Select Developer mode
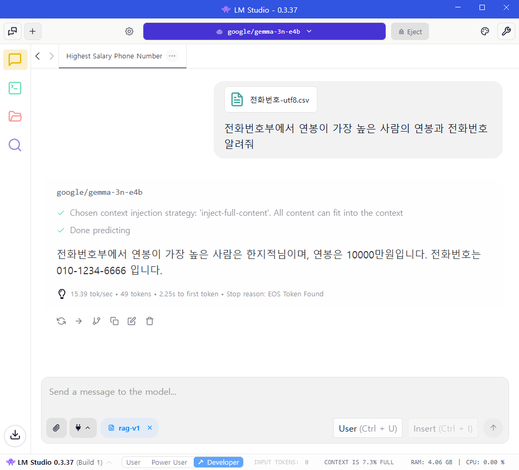519x470 pixels. [x=218, y=462]
